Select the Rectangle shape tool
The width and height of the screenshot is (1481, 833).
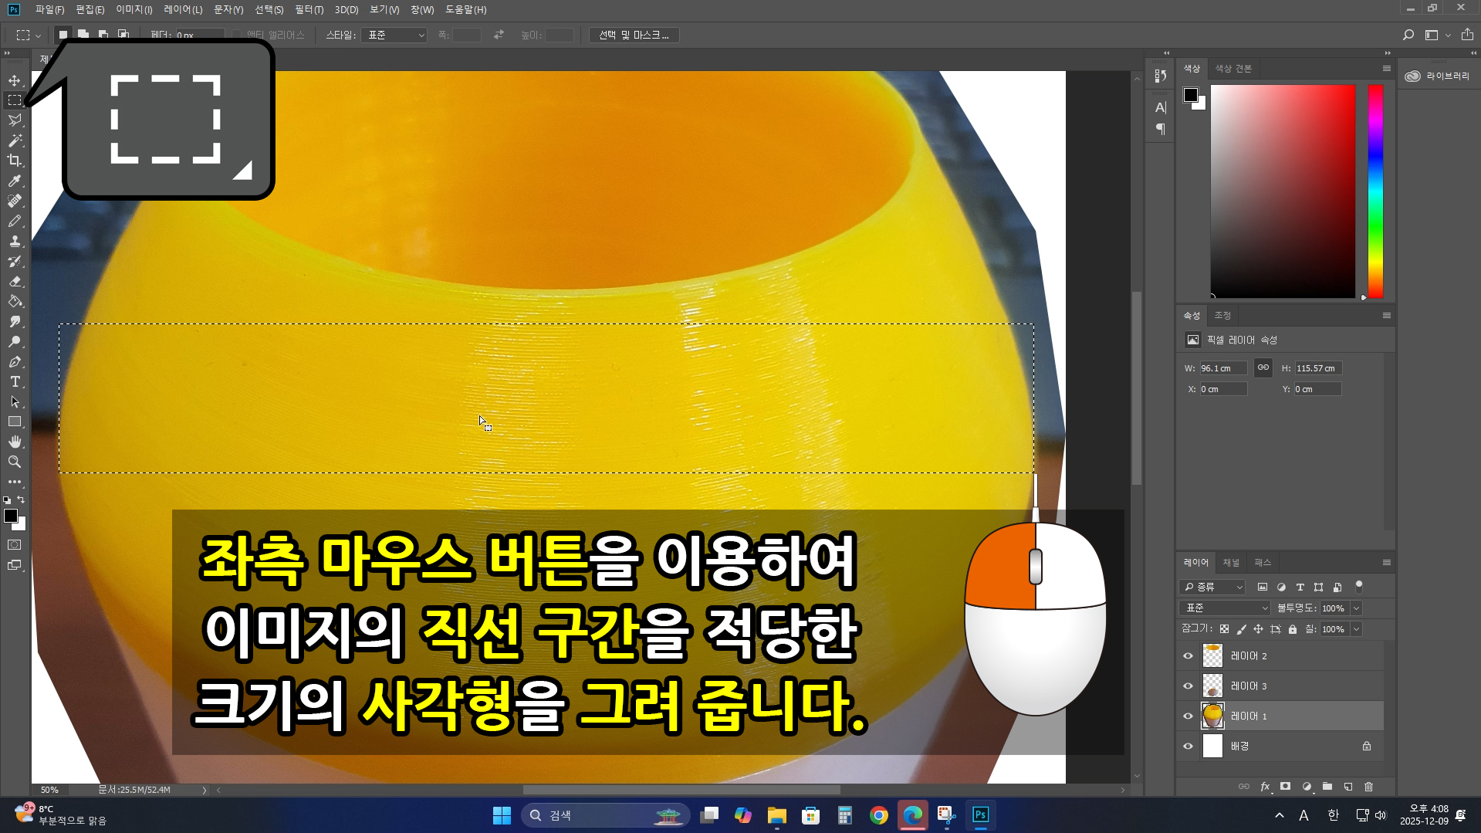[15, 422]
